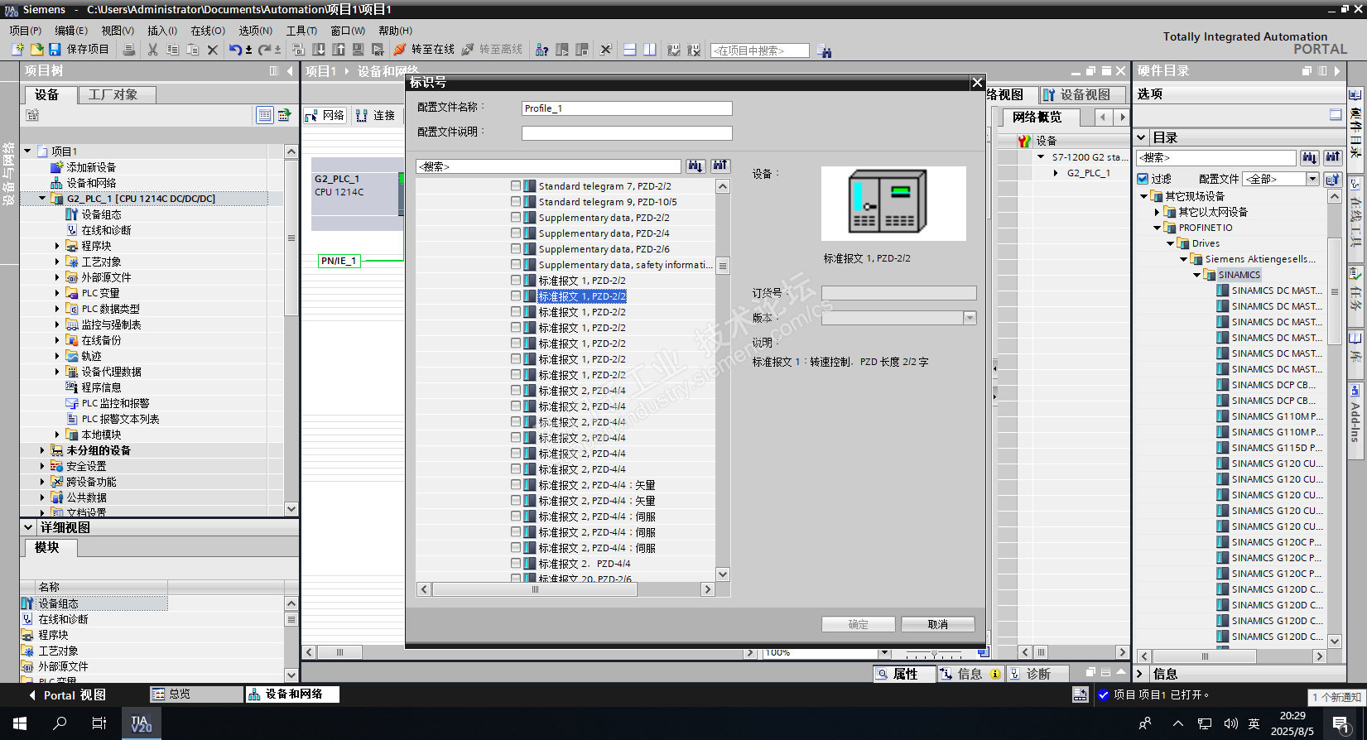
Task: Click the start simulation icon
Action: (359, 50)
